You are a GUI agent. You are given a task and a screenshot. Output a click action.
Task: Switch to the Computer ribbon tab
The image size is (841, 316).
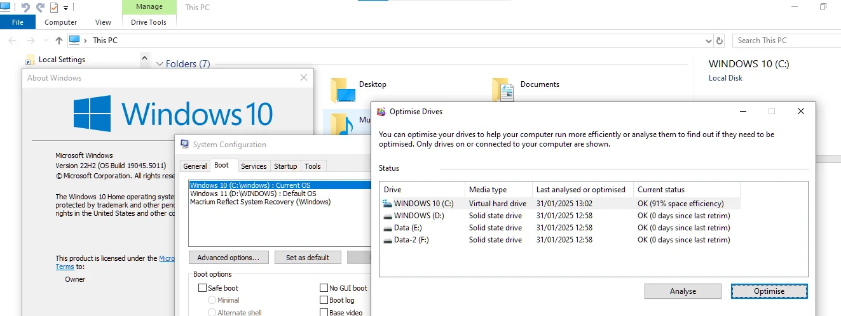[61, 22]
